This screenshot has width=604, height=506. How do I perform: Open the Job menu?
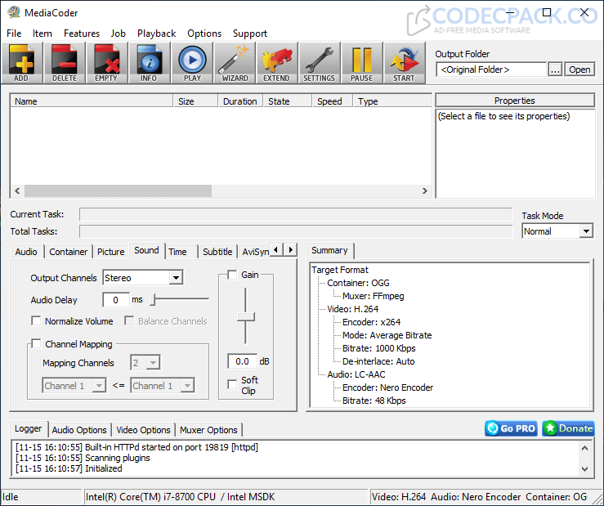click(x=119, y=34)
